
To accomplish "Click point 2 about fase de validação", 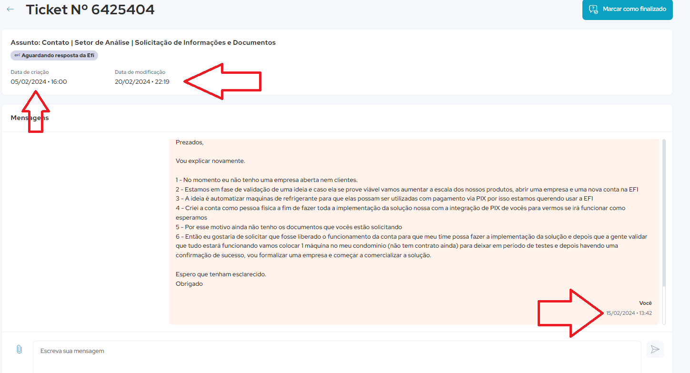I will point(407,189).
